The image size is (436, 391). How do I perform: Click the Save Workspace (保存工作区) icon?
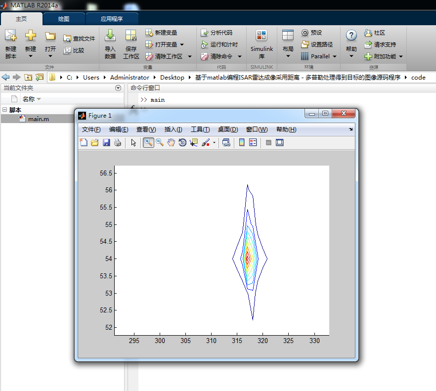(x=131, y=36)
